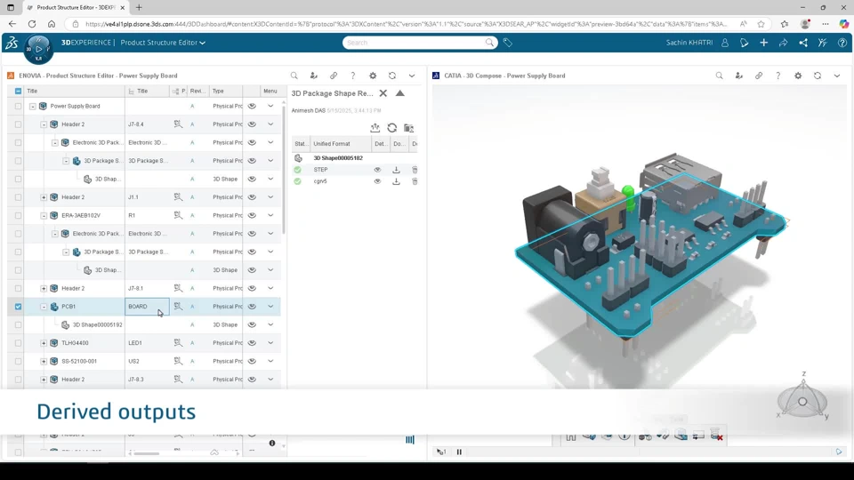854x480 pixels.
Task: Refresh the ENOVIA Product Structure Editor panel
Action: coord(392,76)
